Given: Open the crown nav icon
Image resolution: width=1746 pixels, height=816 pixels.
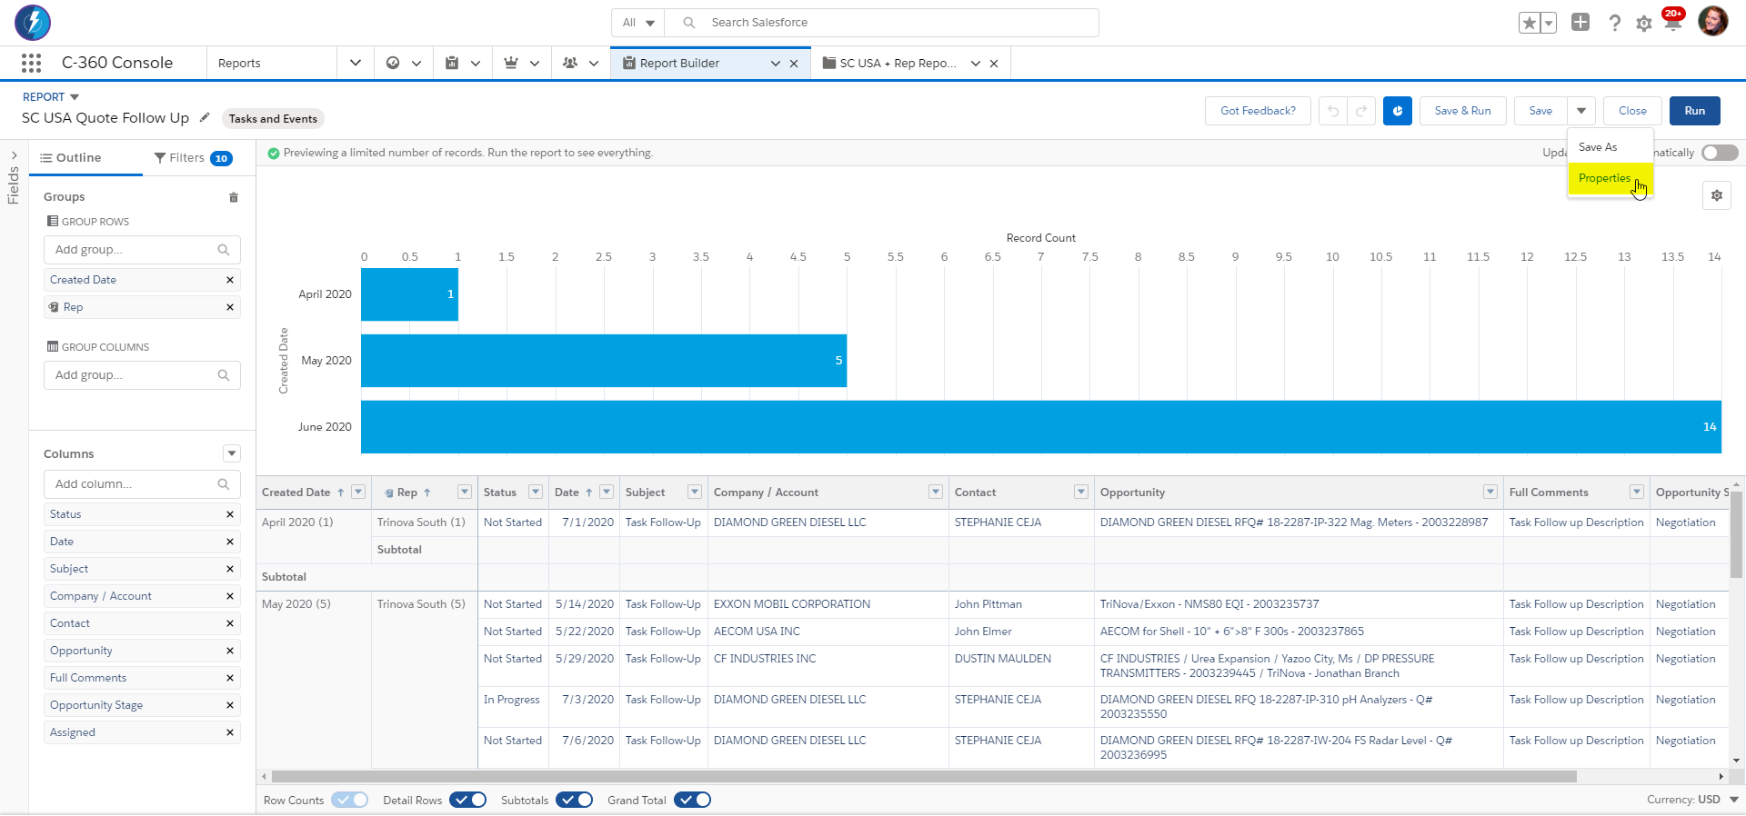Looking at the screenshot, I should 511,63.
